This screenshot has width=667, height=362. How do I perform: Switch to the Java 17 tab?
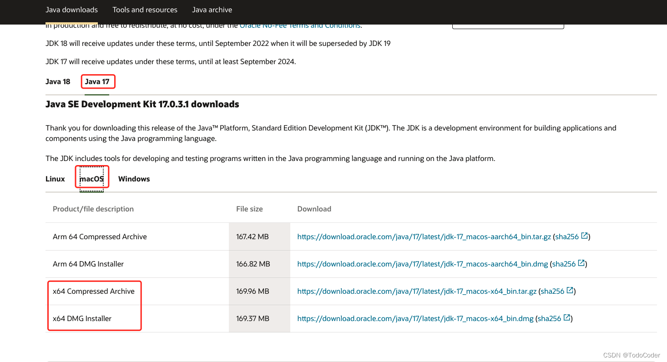coord(97,82)
